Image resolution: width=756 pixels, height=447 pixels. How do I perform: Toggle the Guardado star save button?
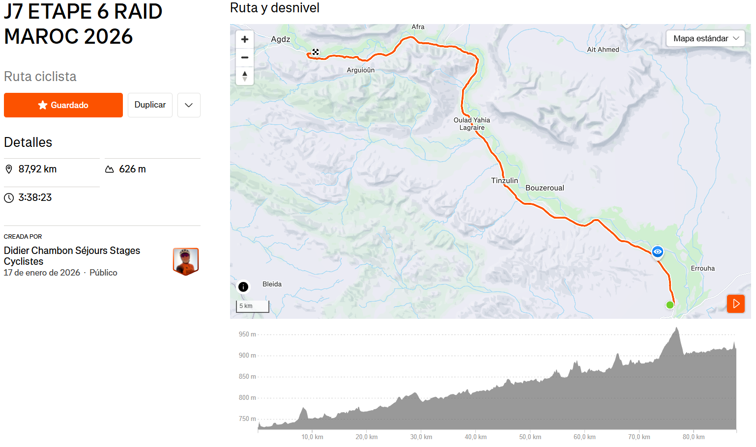pos(63,105)
